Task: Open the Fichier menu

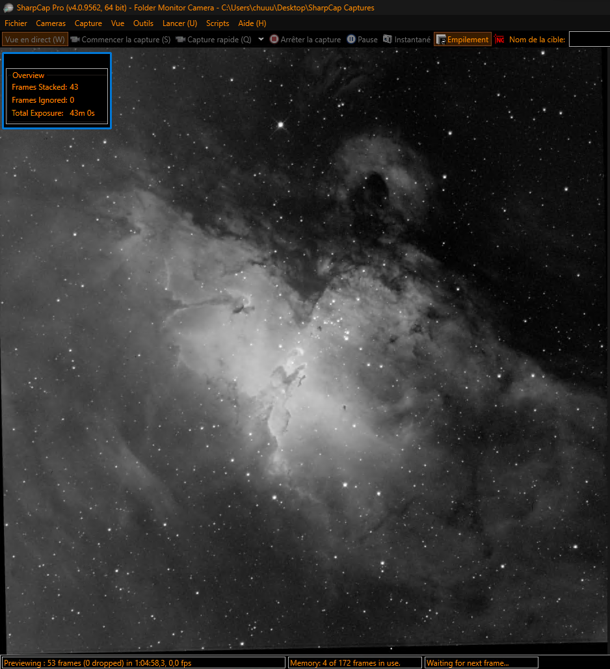Action: pos(16,23)
